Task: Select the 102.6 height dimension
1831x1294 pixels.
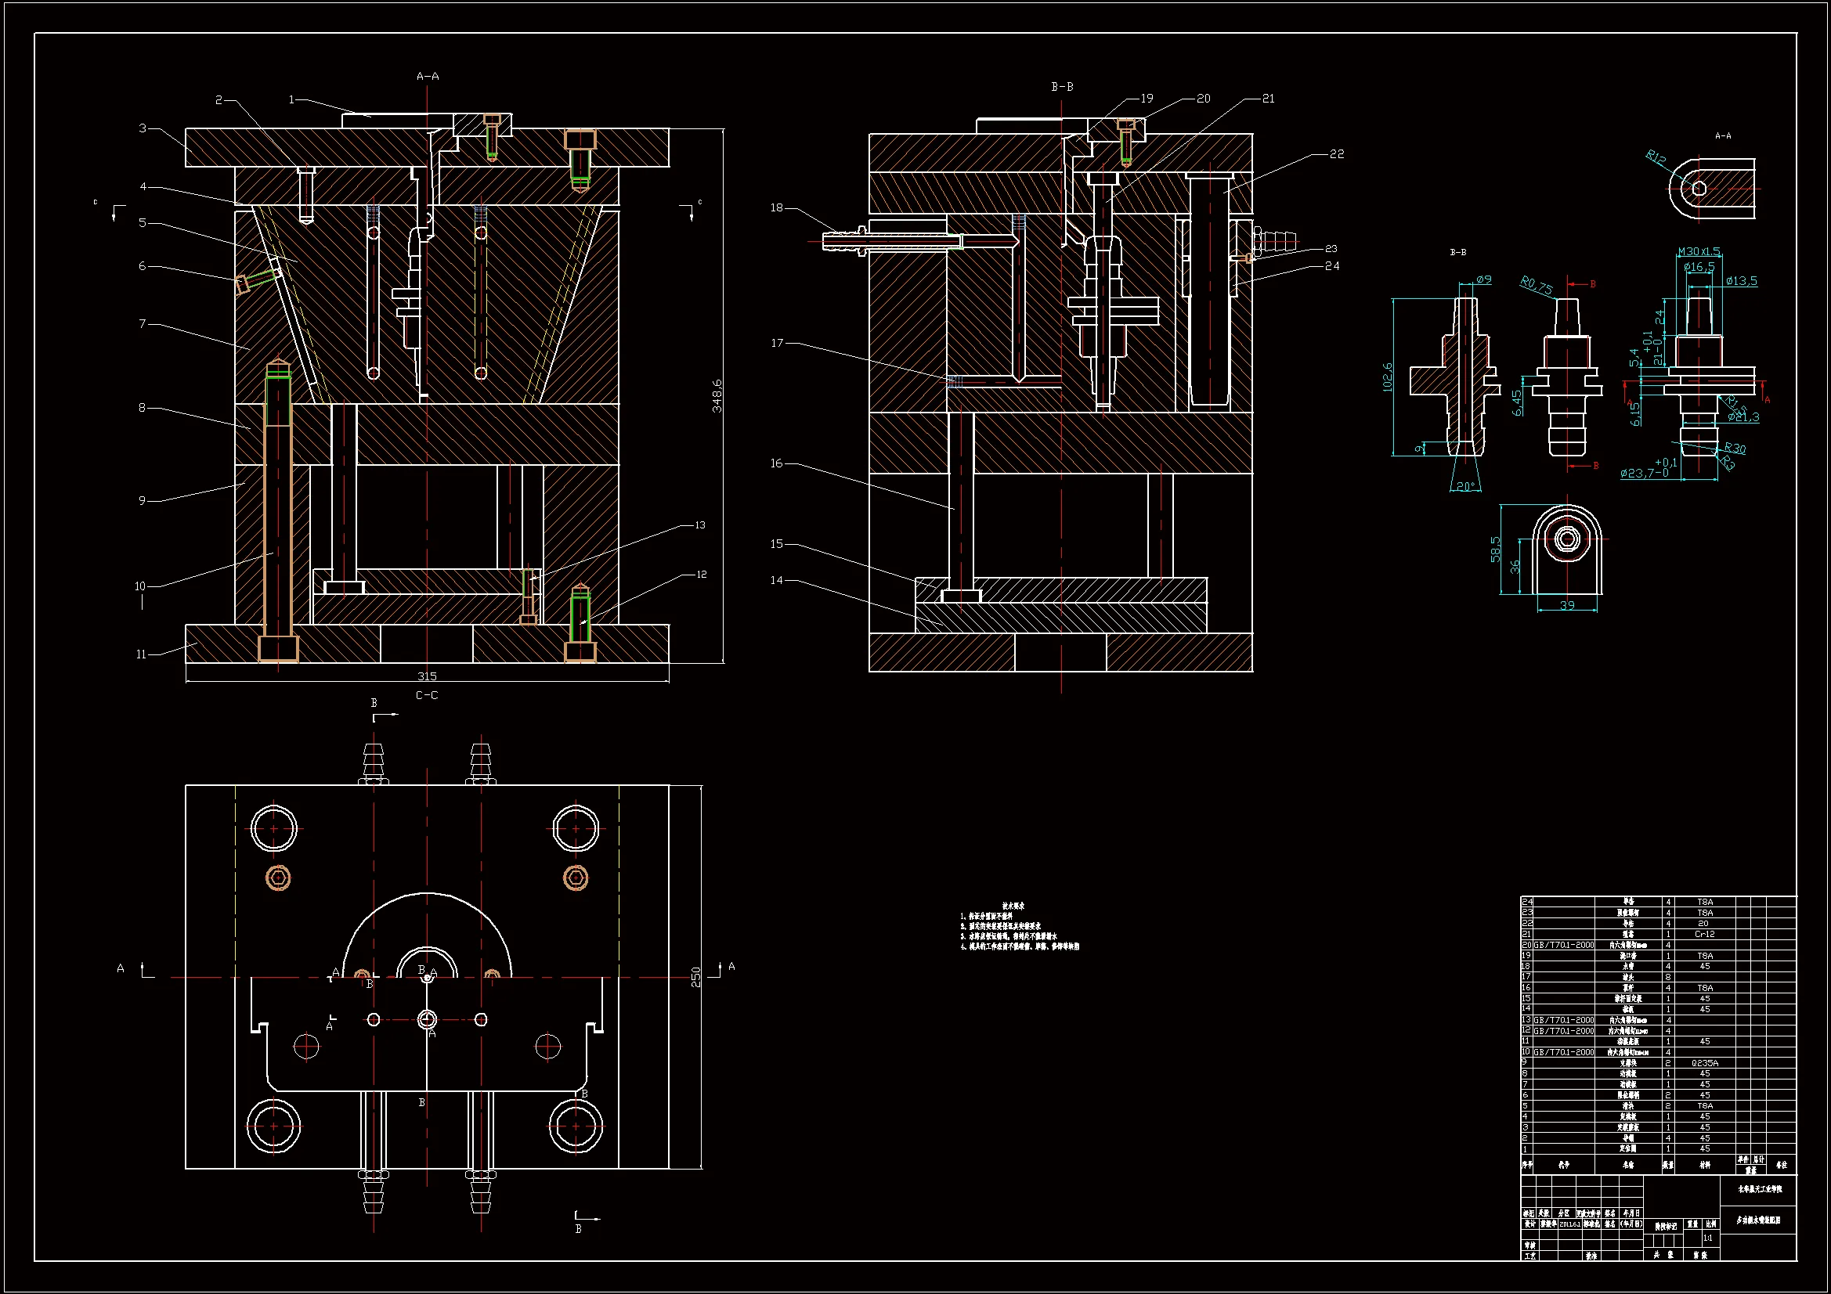Action: pos(1388,377)
